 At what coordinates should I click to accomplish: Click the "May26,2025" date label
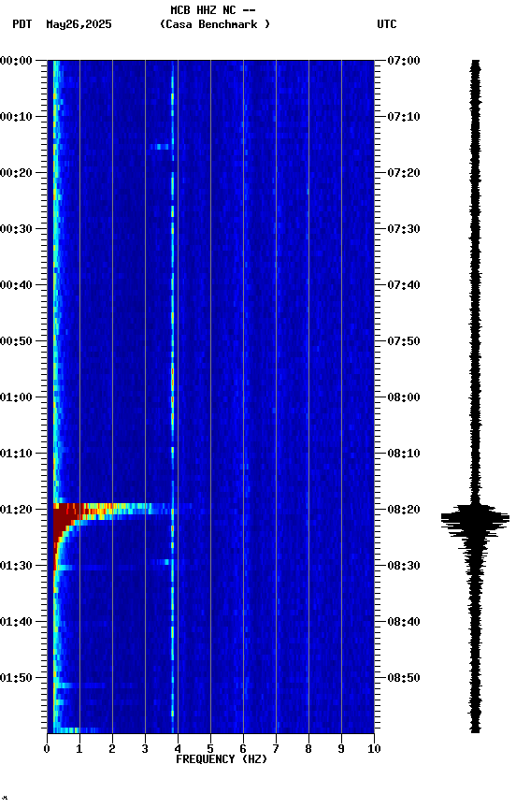point(79,24)
